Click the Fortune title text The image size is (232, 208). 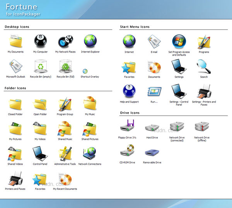coord(21,7)
